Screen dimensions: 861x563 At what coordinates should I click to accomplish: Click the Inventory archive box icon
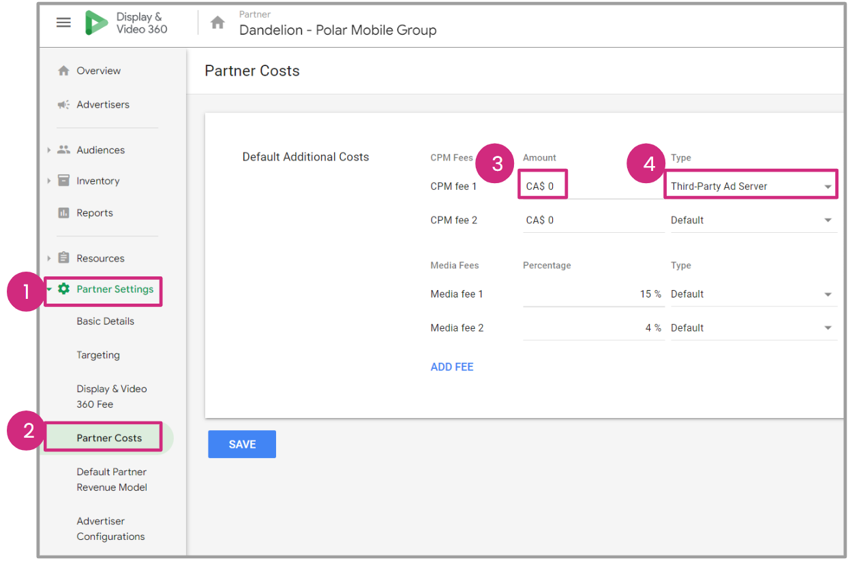point(63,180)
